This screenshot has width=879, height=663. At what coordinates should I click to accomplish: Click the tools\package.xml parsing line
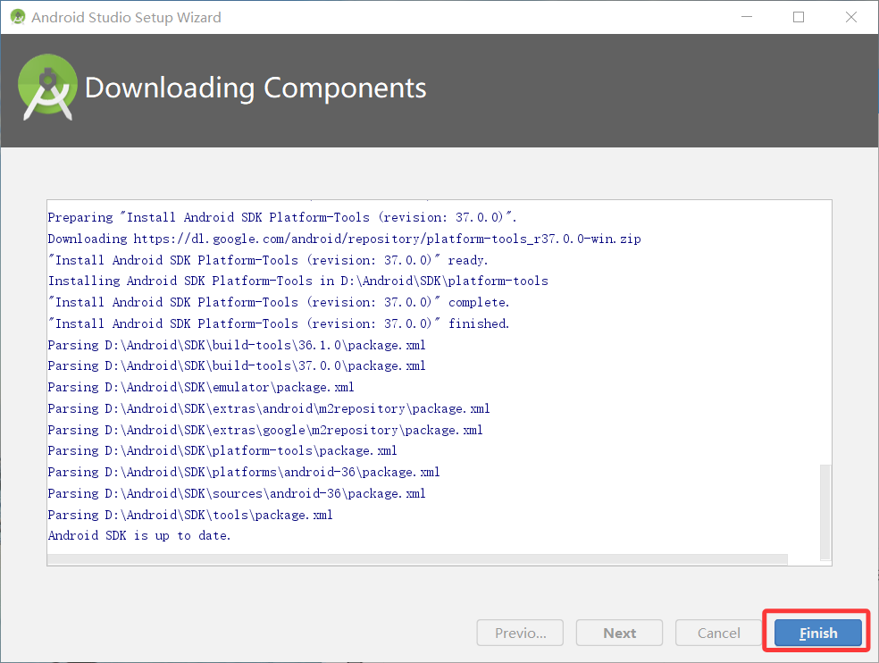[190, 515]
